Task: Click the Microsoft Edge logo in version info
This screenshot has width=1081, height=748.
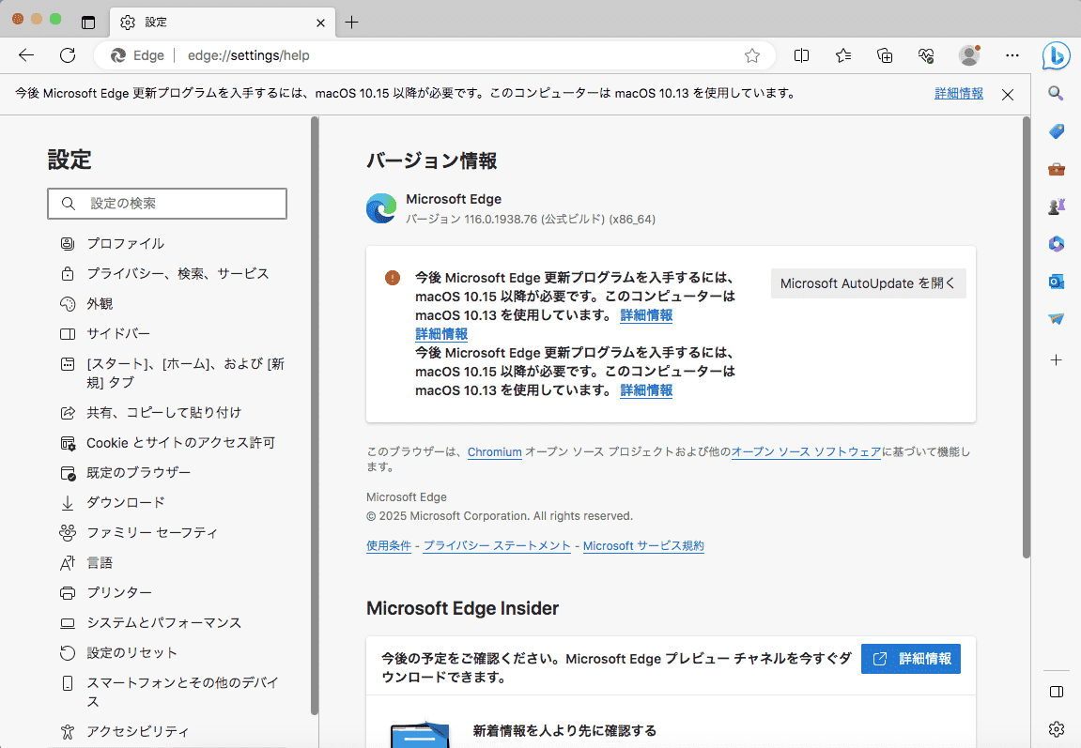Action: pyautogui.click(x=381, y=208)
